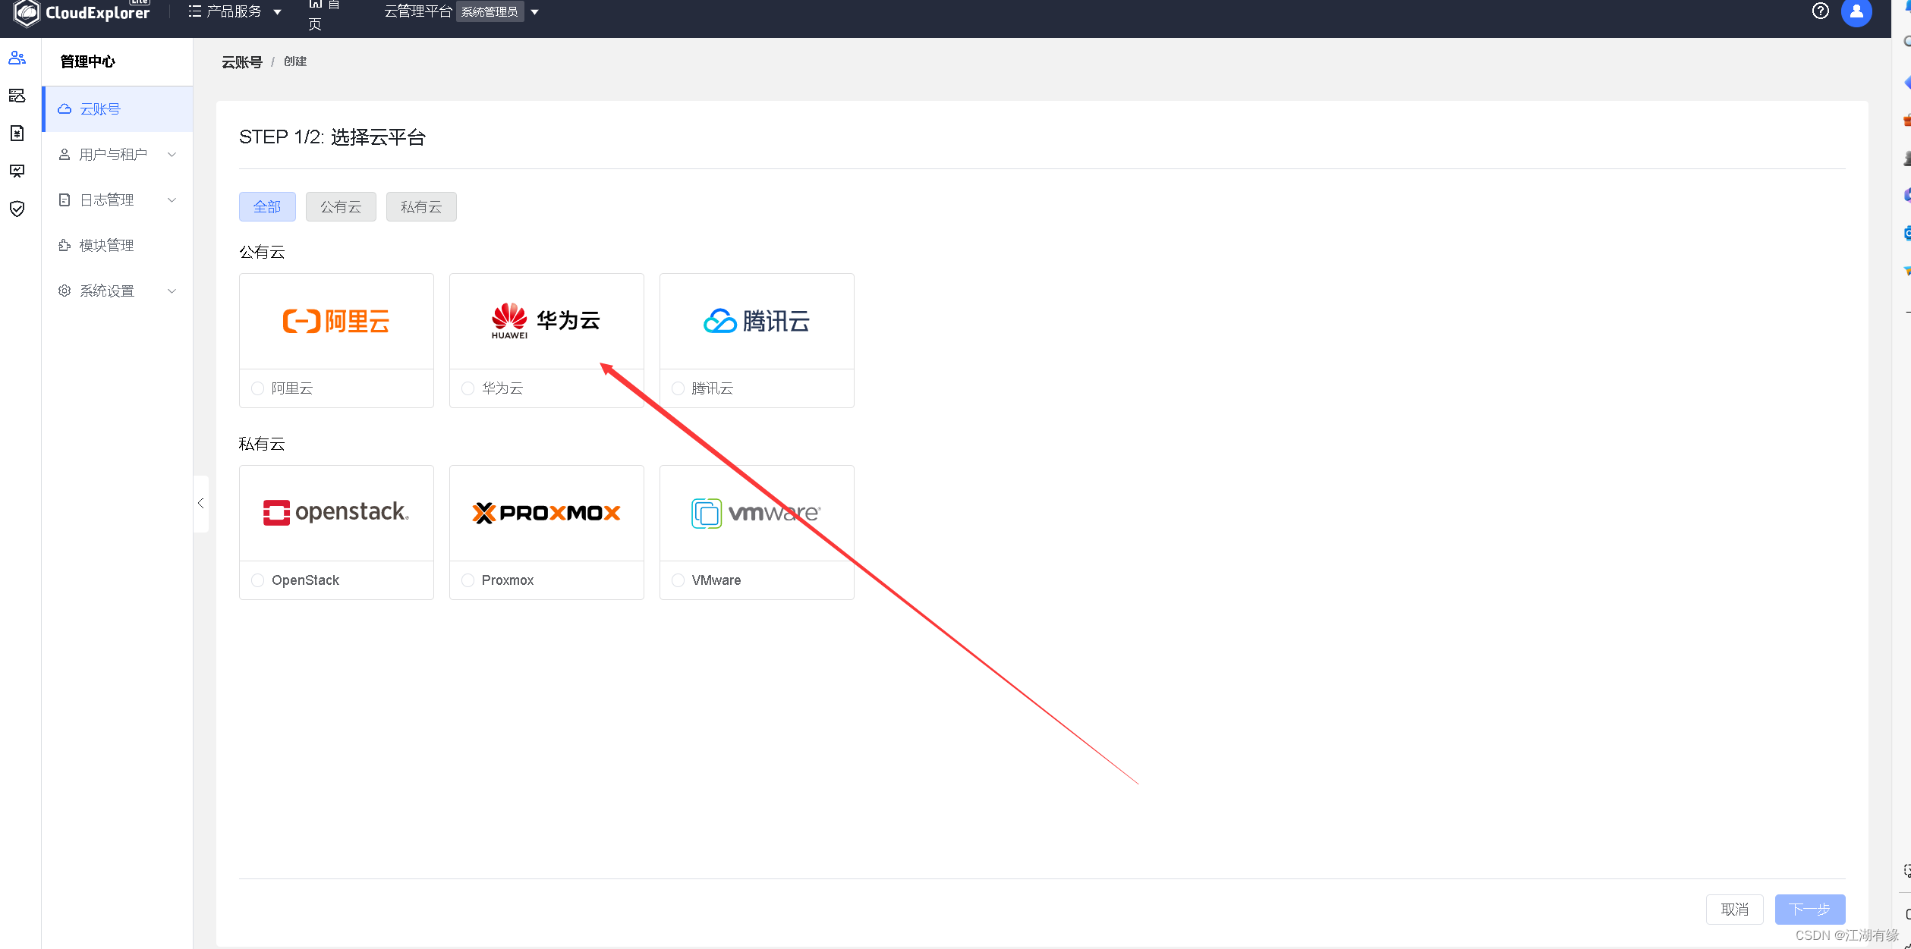This screenshot has height=949, width=1911.
Task: Click the puzzle icon beside 模块管理
Action: tap(65, 246)
